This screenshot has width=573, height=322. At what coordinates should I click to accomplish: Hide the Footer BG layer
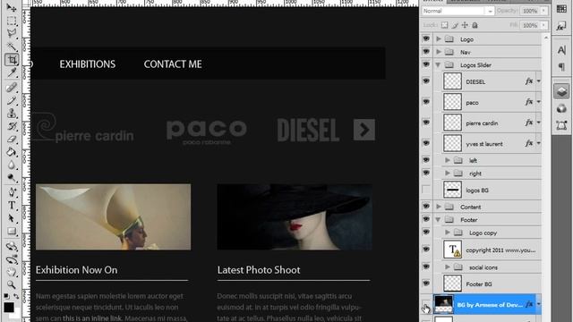[x=426, y=284]
